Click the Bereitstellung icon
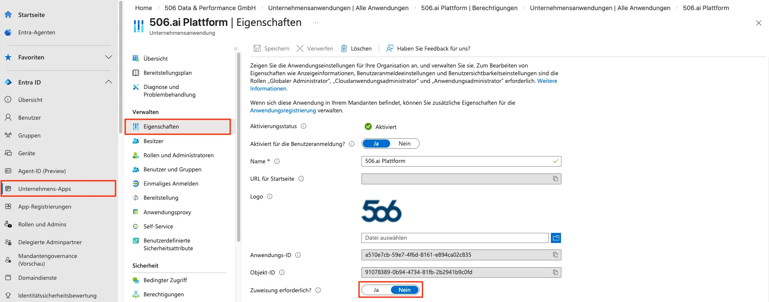 136,198
